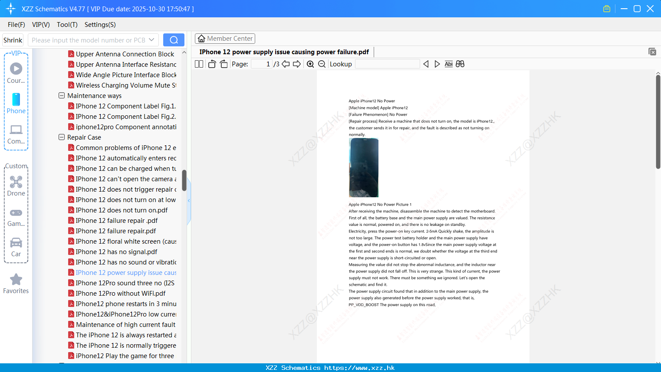
Task: Open IPhone 12 failure repair.pdf
Action: pyautogui.click(x=112, y=231)
